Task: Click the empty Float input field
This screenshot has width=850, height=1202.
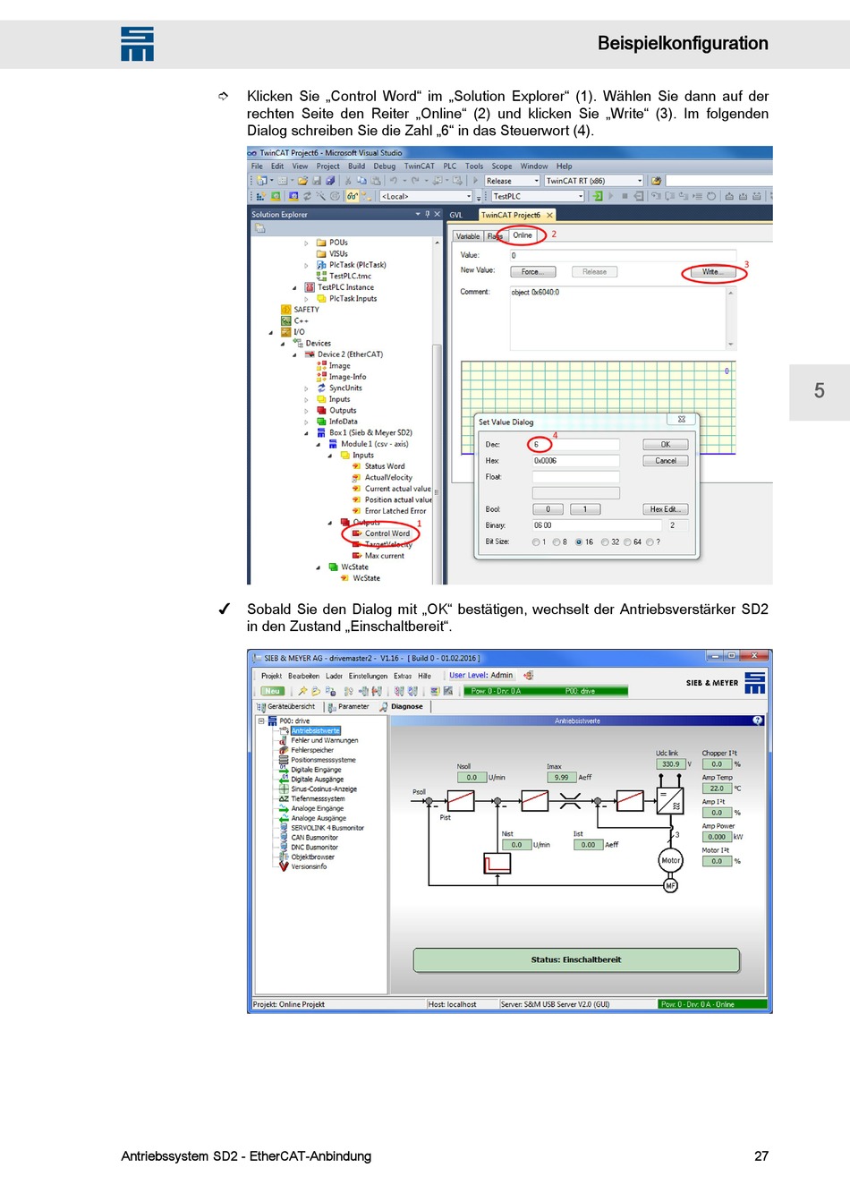Action: pyautogui.click(x=576, y=477)
